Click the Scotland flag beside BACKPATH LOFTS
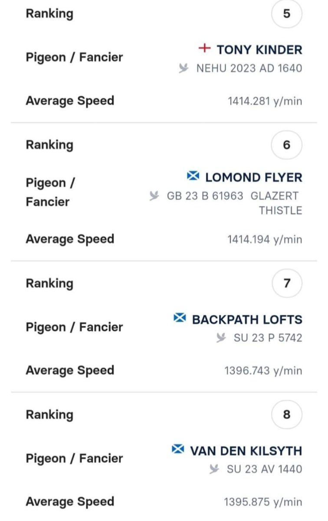The width and height of the screenshot is (328, 521). point(180,318)
